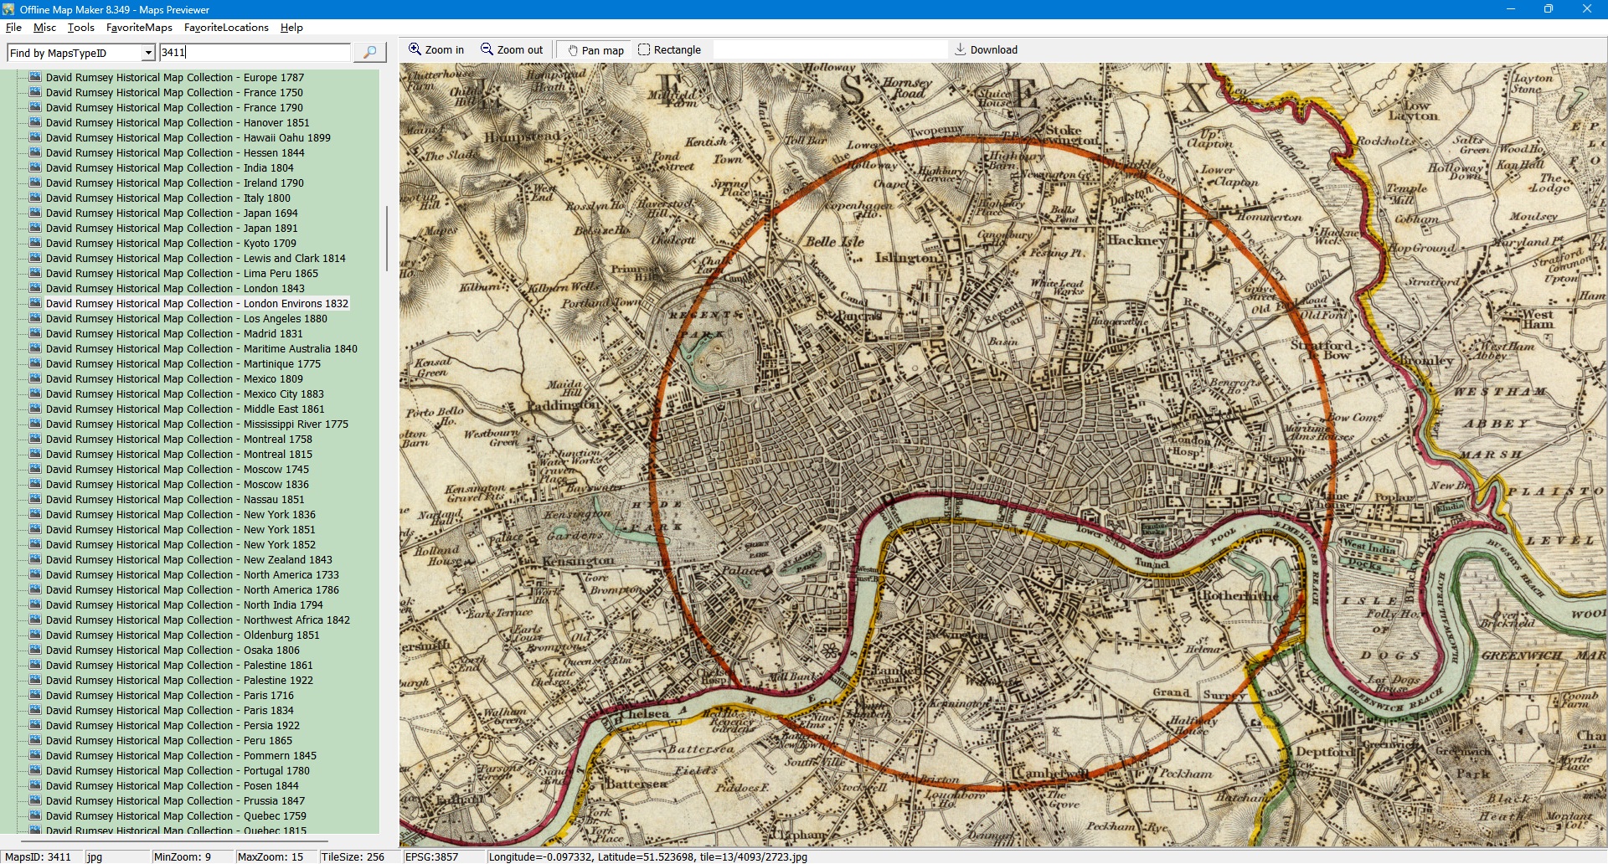Click the map list horizontal scrollbar
This screenshot has height=864, width=1608.
click(x=174, y=840)
